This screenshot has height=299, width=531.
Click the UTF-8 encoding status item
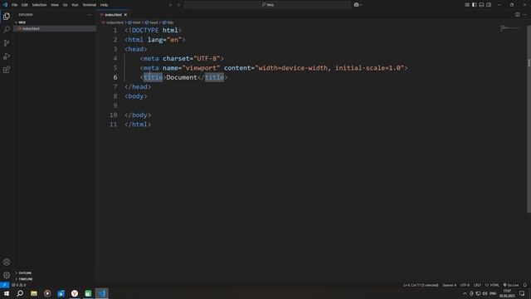(465, 285)
